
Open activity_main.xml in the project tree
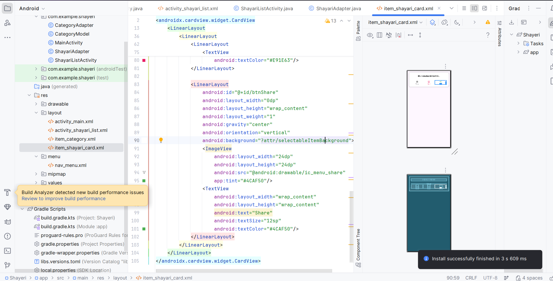(74, 121)
